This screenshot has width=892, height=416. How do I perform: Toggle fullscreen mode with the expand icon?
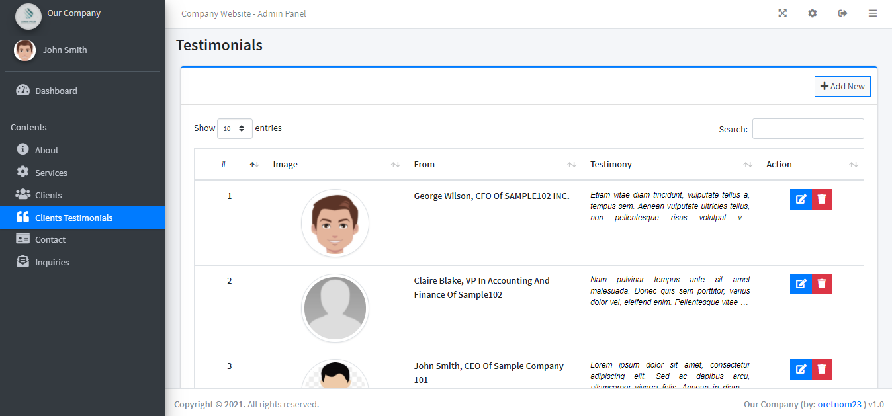783,13
